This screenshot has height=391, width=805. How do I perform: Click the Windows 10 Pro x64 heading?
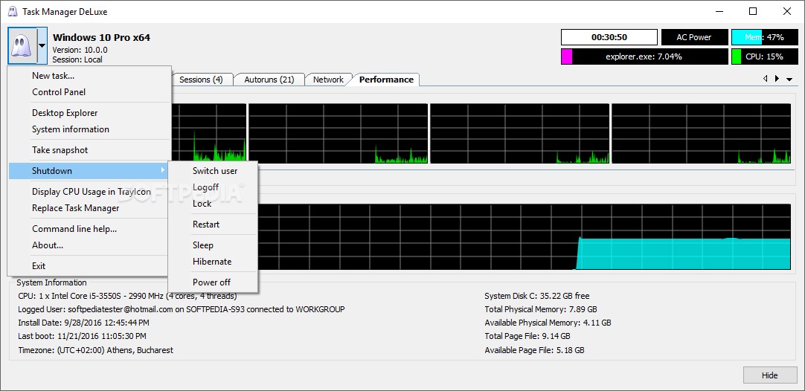tap(102, 37)
